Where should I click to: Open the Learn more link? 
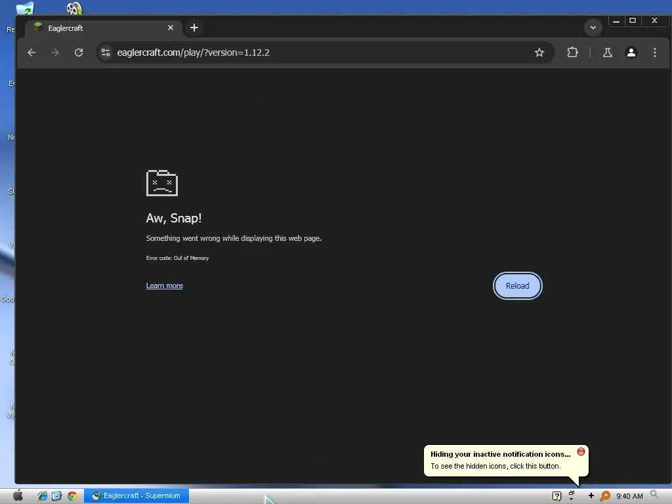point(164,286)
